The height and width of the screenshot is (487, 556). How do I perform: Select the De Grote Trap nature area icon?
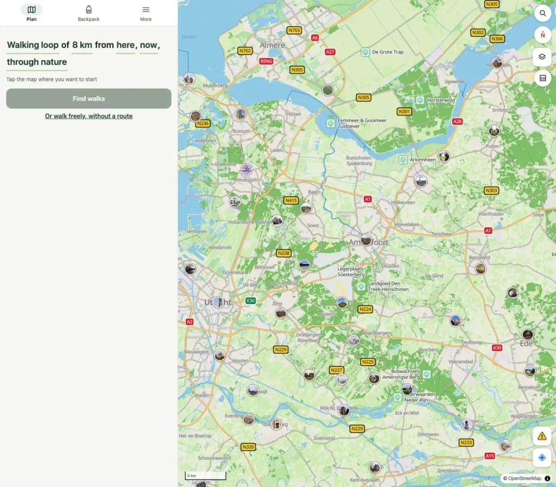365,52
